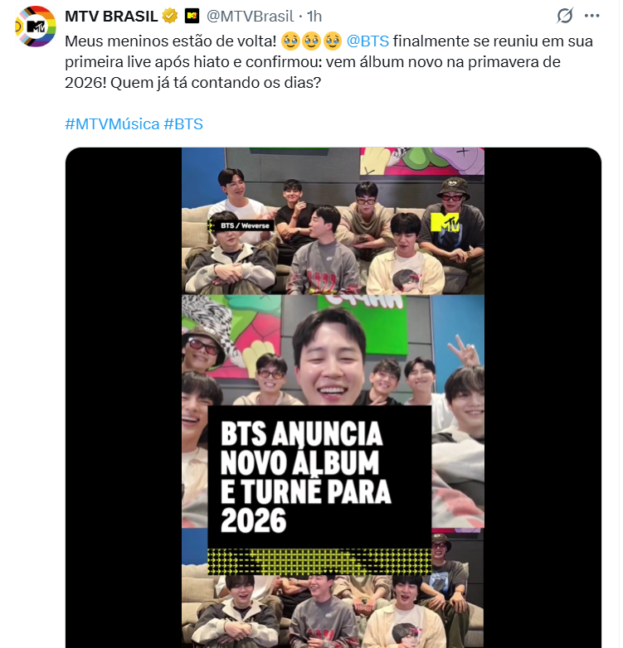
Task: Open the Grok slashed-circle icon
Action: click(x=564, y=16)
